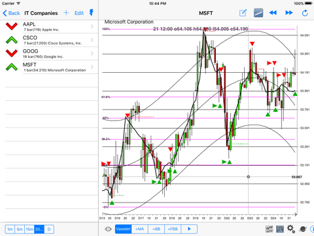This screenshot has height=236, width=314.
Task: Switch to the 15m timeframe
Action: click(x=29, y=229)
